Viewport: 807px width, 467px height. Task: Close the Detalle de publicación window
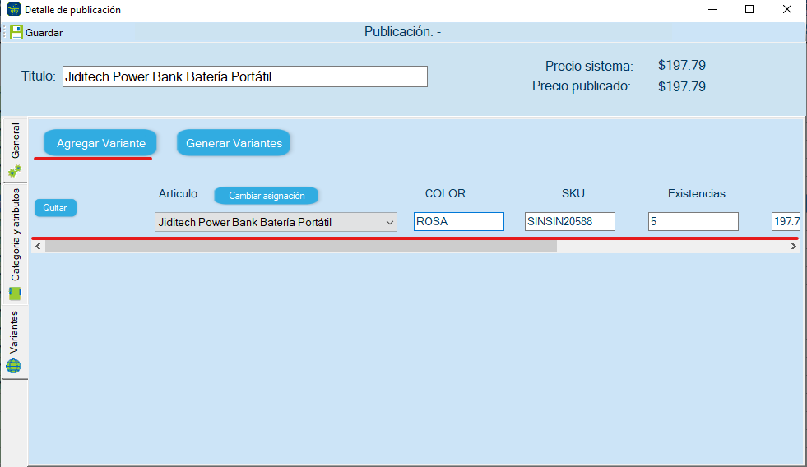[x=787, y=9]
